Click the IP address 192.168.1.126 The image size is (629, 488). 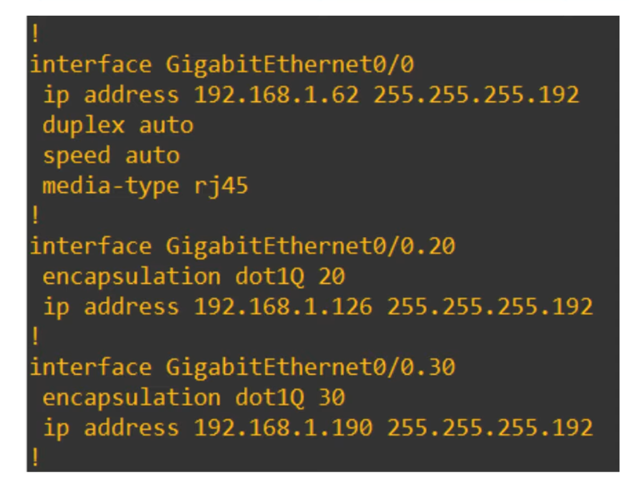[x=283, y=306]
